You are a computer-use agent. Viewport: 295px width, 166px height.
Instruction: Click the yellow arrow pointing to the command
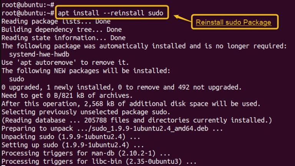pos(182,18)
